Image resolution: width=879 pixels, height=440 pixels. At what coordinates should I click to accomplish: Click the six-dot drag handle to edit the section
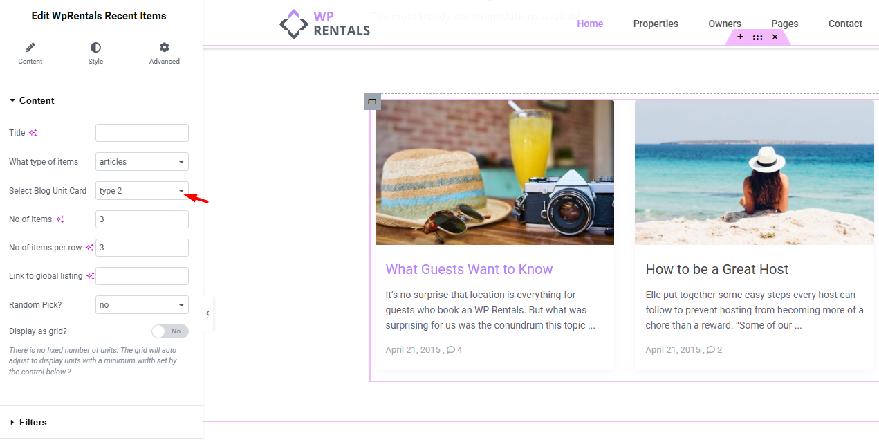(757, 37)
